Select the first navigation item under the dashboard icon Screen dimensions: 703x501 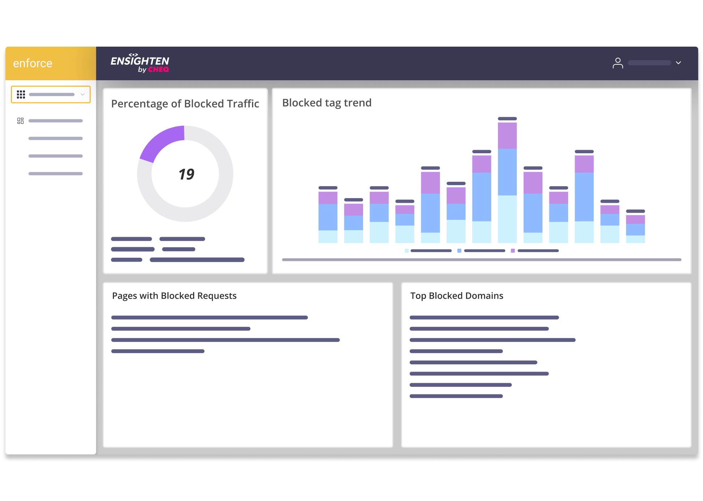(x=55, y=121)
